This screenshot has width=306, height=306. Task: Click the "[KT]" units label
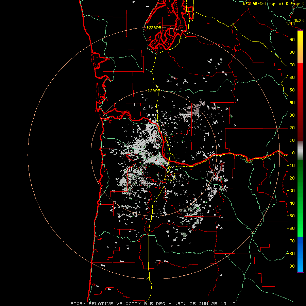click(x=290, y=23)
